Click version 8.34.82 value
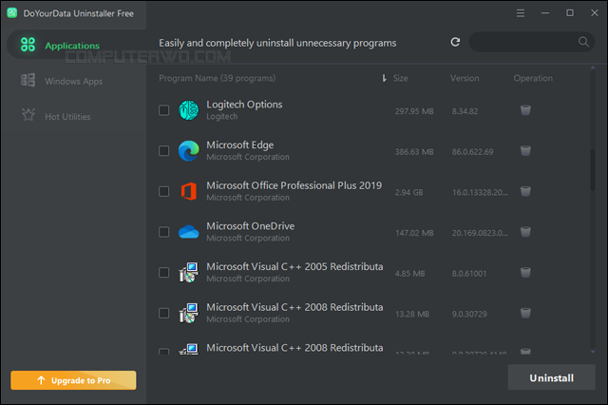The height and width of the screenshot is (405, 608). 465,111
